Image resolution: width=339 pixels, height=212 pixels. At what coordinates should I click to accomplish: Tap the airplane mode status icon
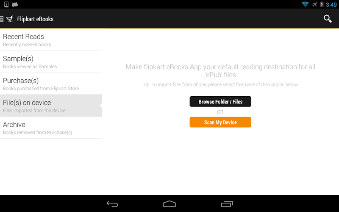click(x=314, y=4)
